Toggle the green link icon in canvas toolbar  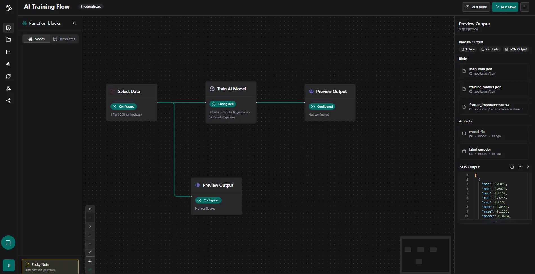click(90, 269)
